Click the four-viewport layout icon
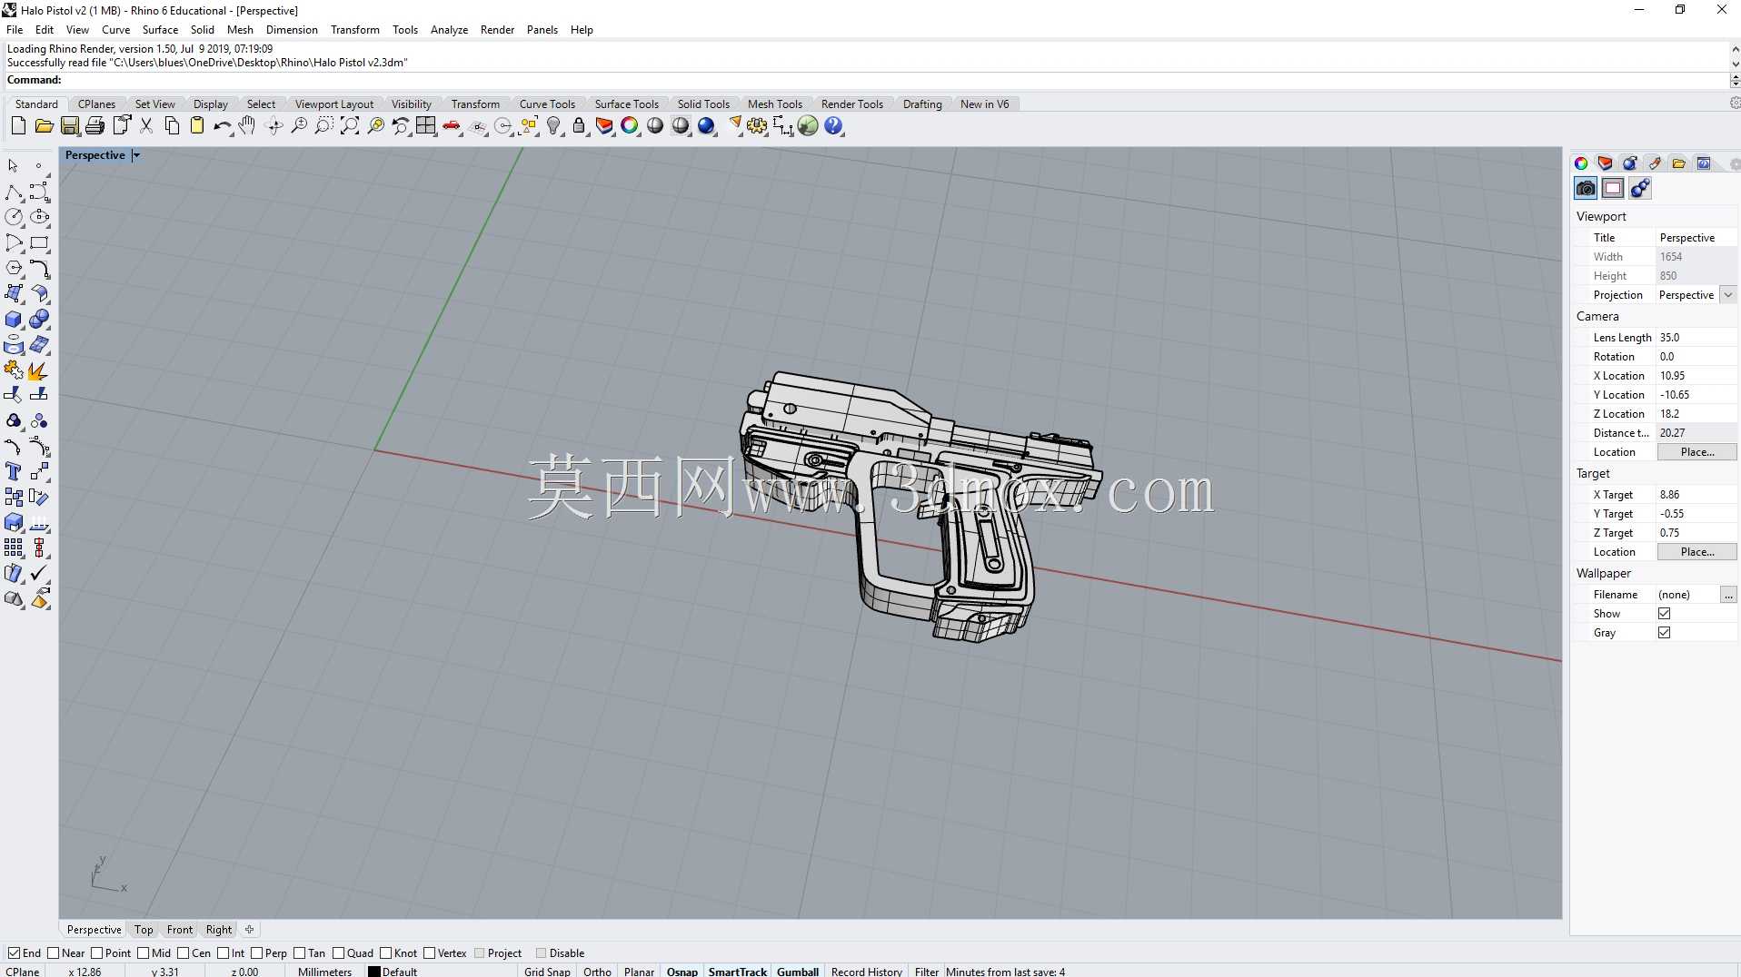The height and width of the screenshot is (977, 1741). point(426,126)
